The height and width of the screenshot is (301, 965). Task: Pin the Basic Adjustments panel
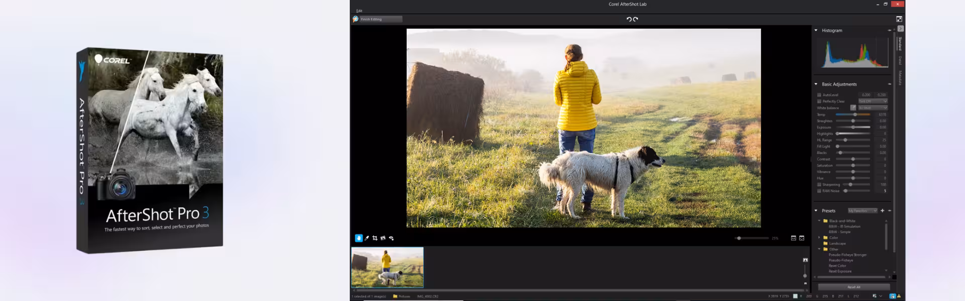[x=889, y=84]
